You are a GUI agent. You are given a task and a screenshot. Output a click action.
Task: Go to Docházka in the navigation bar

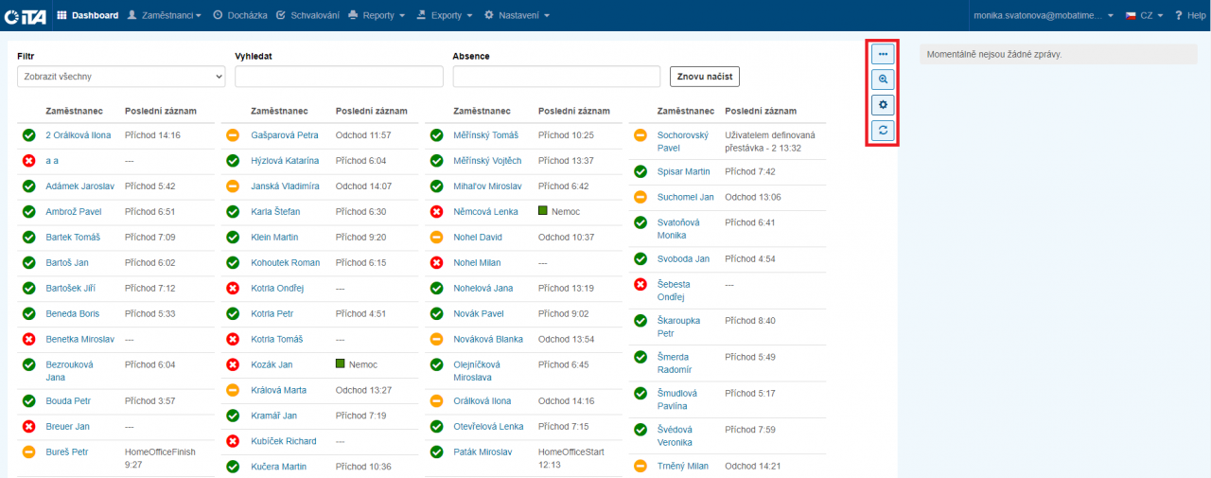240,15
